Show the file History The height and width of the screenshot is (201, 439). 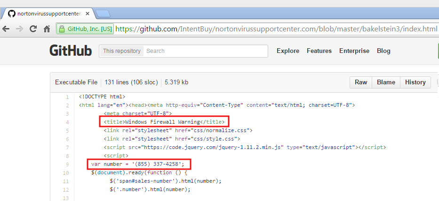point(415,82)
